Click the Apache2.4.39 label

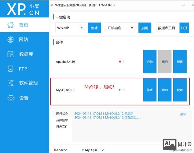(x=65, y=62)
